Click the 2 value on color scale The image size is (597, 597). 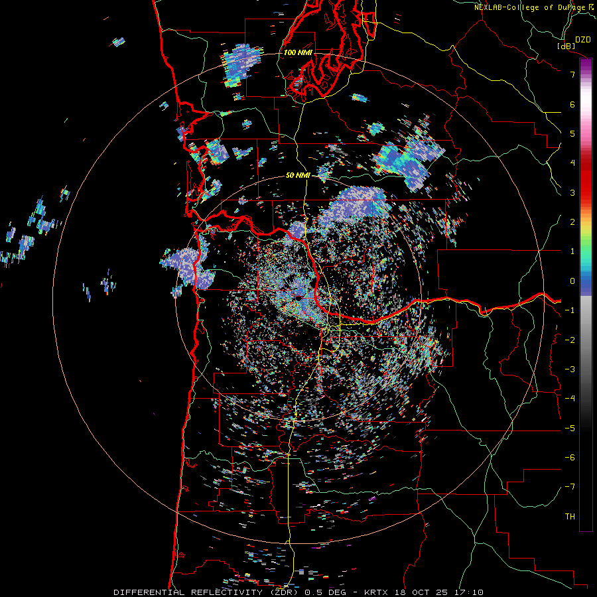[572, 222]
